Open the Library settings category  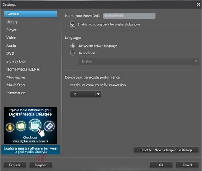coord(12,22)
